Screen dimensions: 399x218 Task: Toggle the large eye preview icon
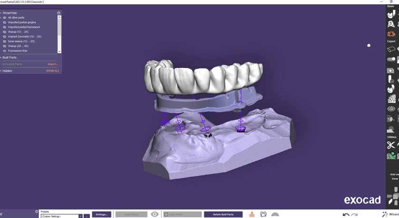coord(154,214)
